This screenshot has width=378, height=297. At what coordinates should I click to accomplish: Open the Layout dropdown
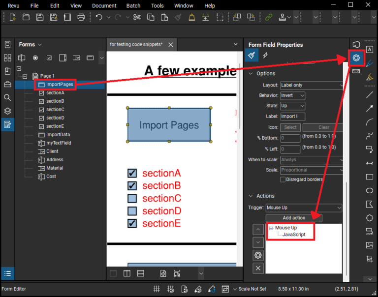(x=312, y=85)
